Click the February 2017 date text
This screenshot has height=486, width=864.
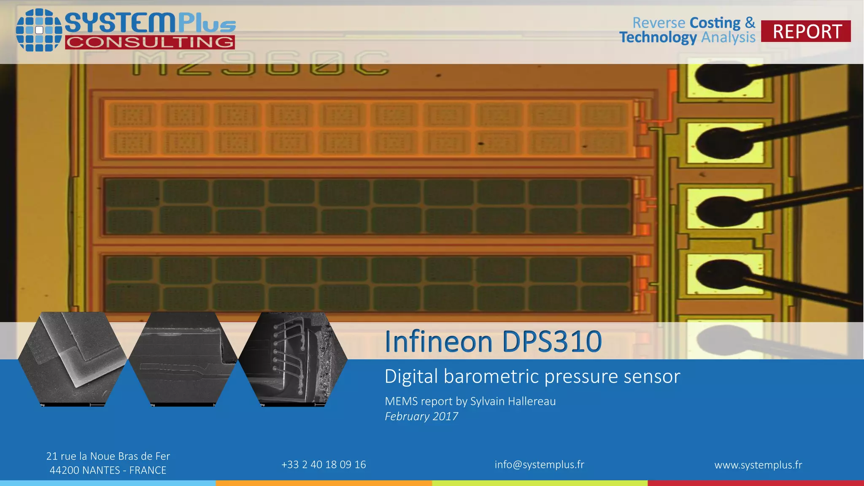point(421,416)
